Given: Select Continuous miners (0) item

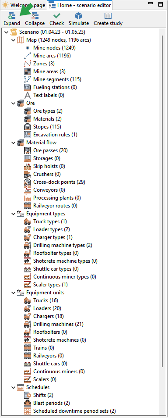Looking at the screenshot, I should [x=59, y=372].
